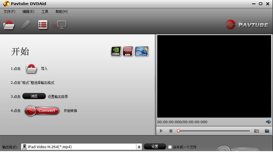
Task: Click the Intel Core acceleration badge
Action: click(x=142, y=51)
